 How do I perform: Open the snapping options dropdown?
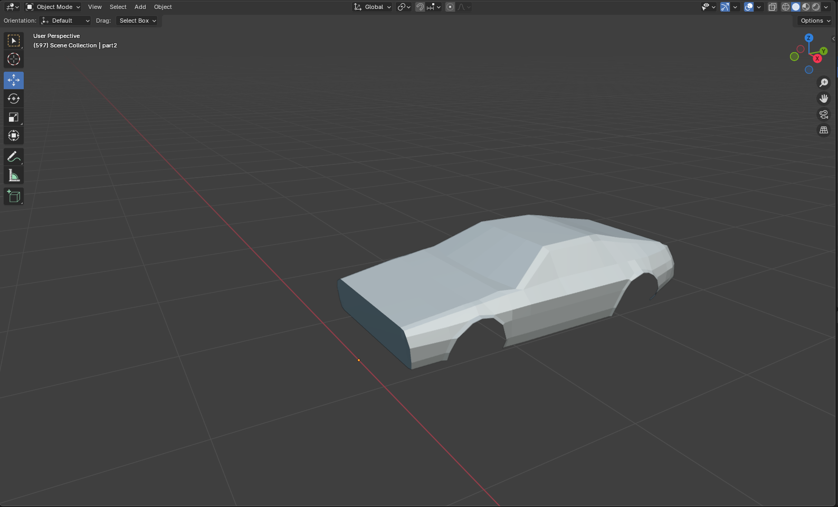pos(434,7)
